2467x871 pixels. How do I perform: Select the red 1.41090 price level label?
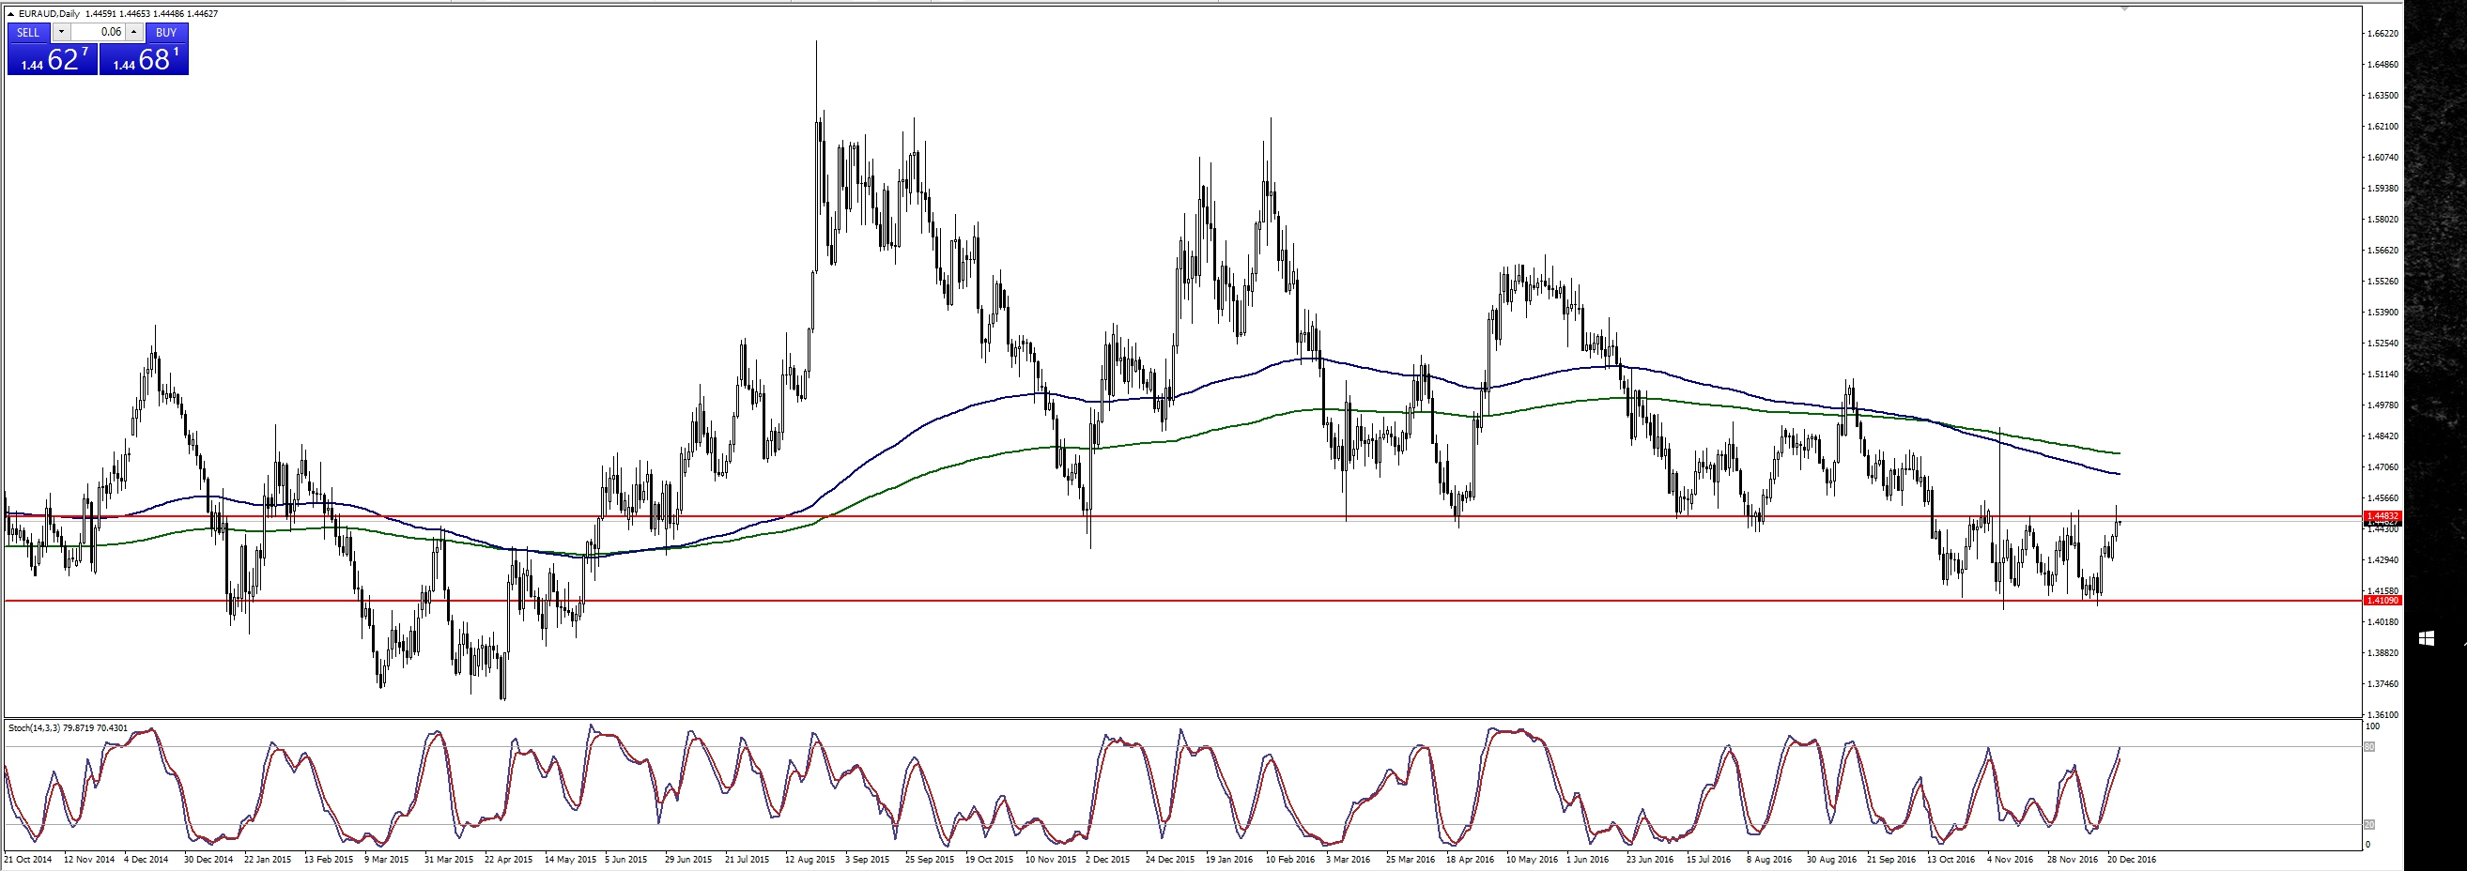(2383, 600)
